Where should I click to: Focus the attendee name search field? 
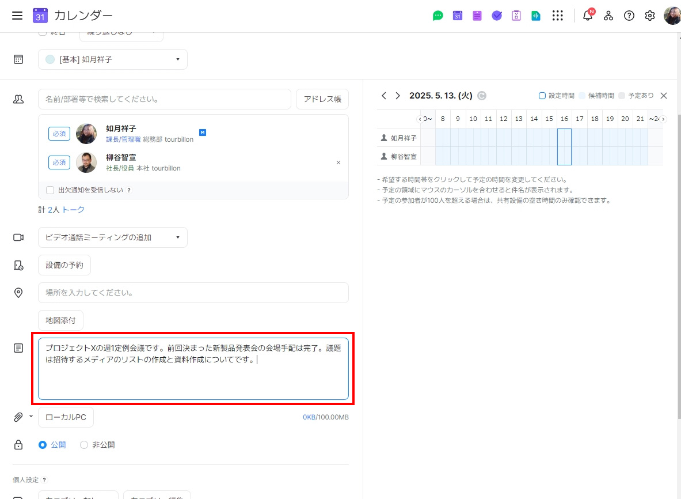click(x=164, y=99)
